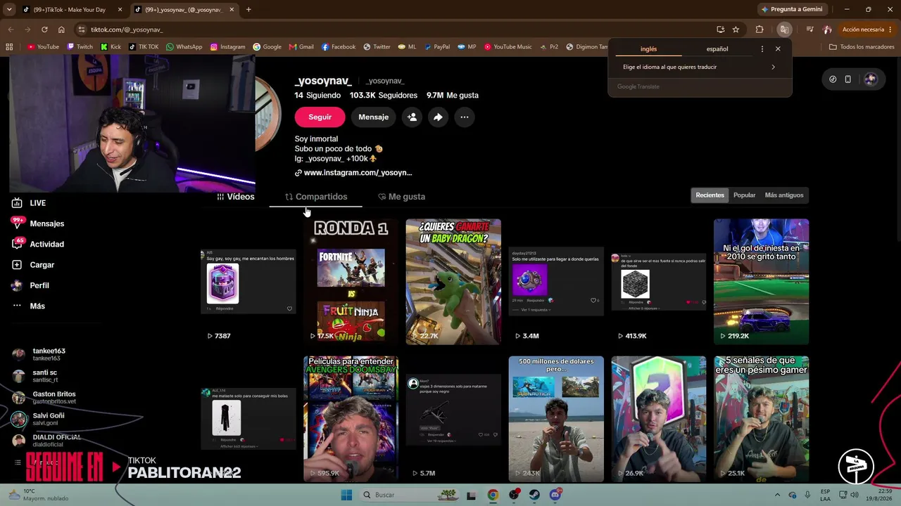Click Pregunta a Gemini button
The height and width of the screenshot is (506, 901).
pos(792,9)
